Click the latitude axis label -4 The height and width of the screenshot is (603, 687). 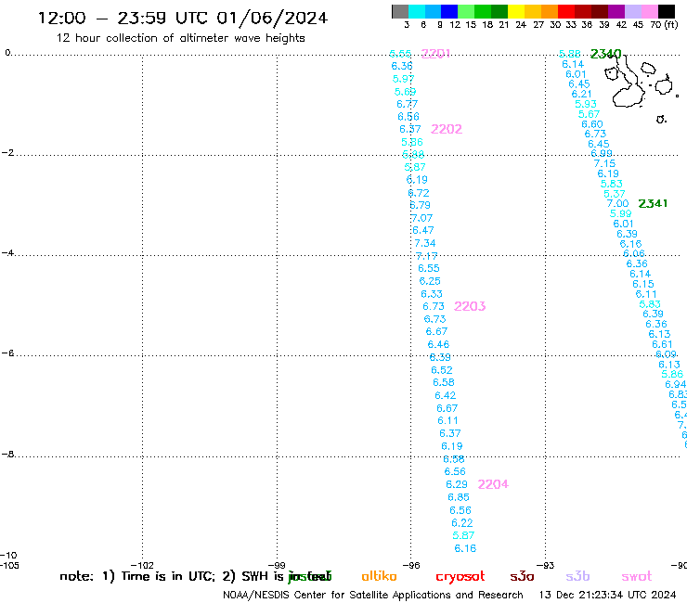(x=7, y=253)
